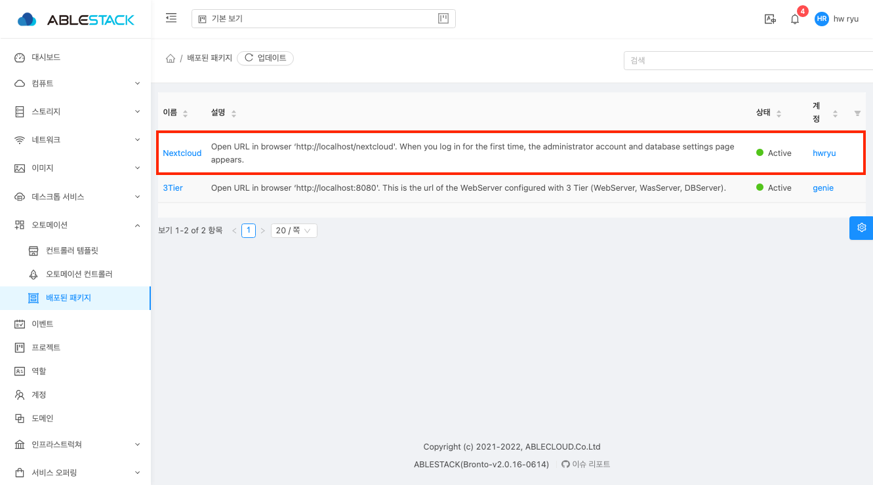
Task: Click in the 검색 search field
Action: point(748,60)
